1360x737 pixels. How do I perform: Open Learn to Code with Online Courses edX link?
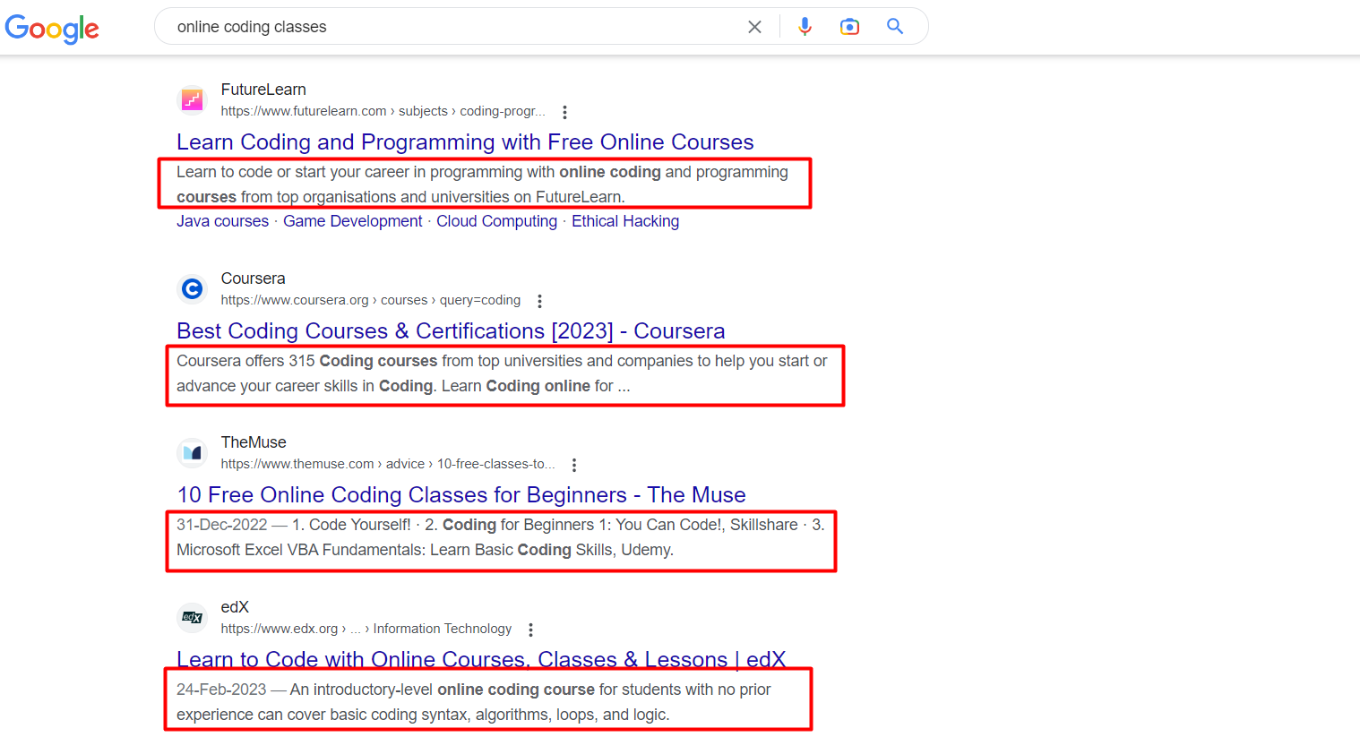[x=481, y=659]
